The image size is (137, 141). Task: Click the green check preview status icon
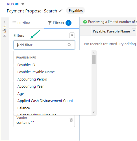pyautogui.click(x=85, y=22)
